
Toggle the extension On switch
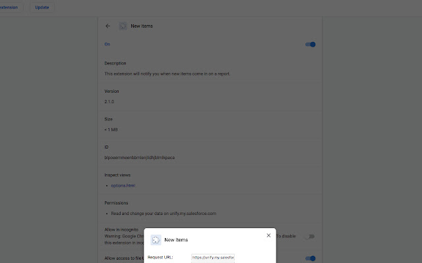(x=311, y=44)
